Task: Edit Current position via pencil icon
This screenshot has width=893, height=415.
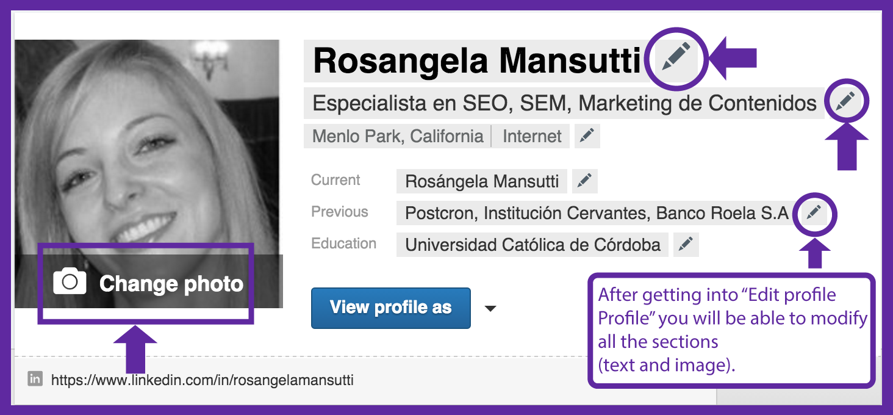Action: point(584,181)
